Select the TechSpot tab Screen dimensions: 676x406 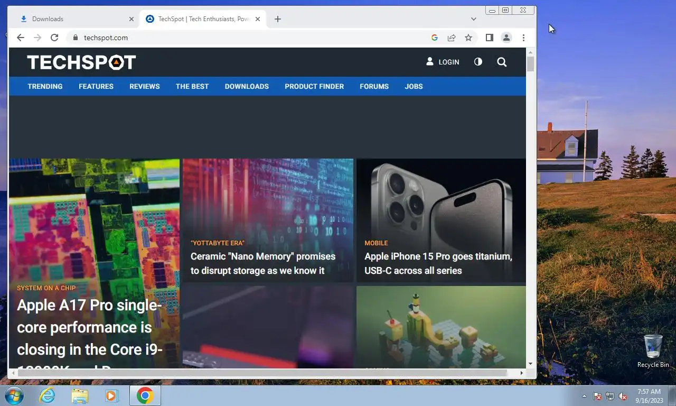point(203,19)
